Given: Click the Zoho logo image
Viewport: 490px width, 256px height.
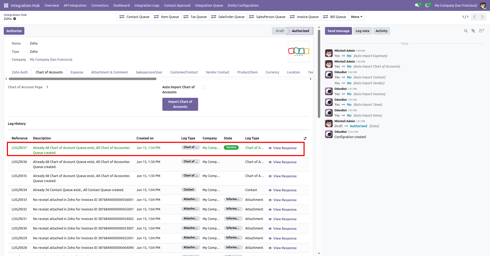Looking at the screenshot, I should pyautogui.click(x=299, y=51).
